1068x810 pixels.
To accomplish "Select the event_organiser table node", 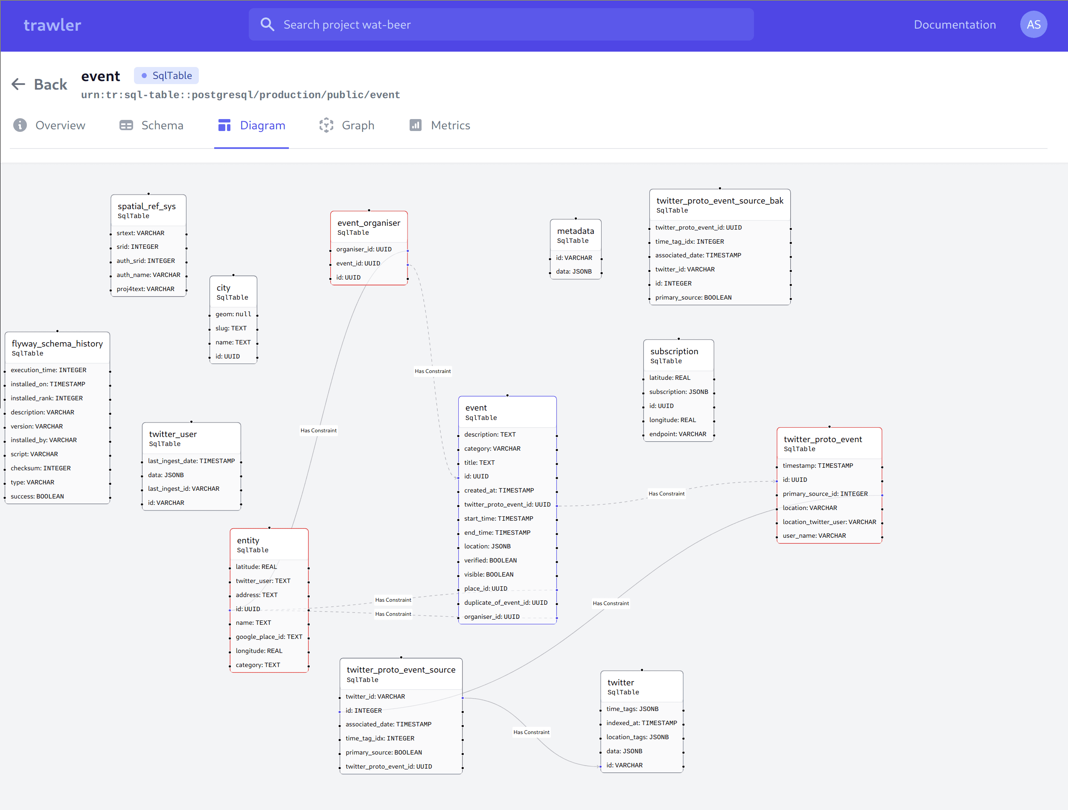I will [368, 227].
